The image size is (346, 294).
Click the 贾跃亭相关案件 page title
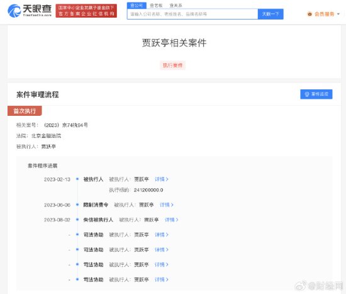coord(174,43)
